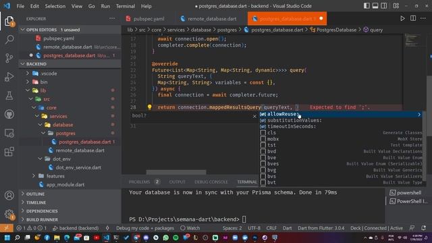432x243 pixels.
Task: Open Source Control view
Action: click(x=9, y=58)
